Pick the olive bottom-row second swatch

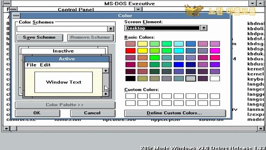142,78
